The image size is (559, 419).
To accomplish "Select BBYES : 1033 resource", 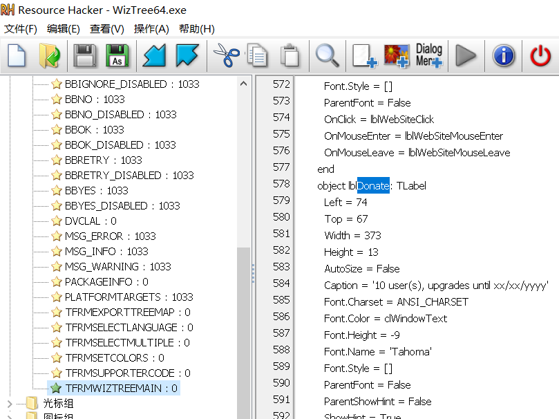I will pos(96,190).
